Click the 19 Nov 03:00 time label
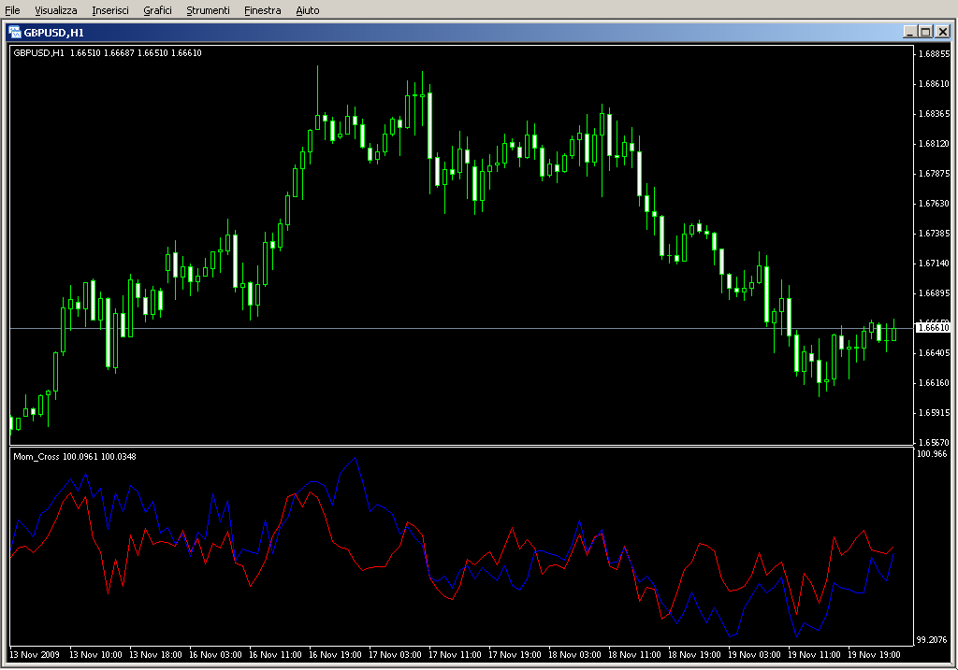The image size is (958, 670). [754, 655]
